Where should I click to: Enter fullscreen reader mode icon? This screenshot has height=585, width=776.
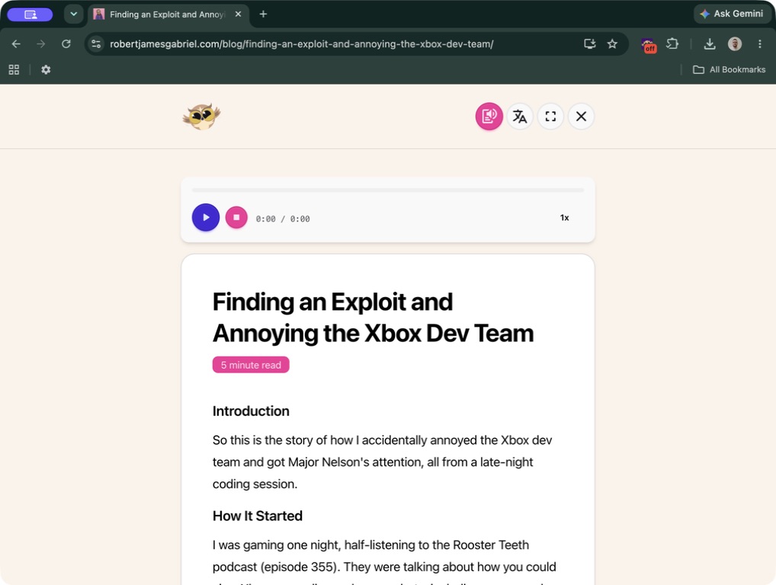tap(550, 117)
